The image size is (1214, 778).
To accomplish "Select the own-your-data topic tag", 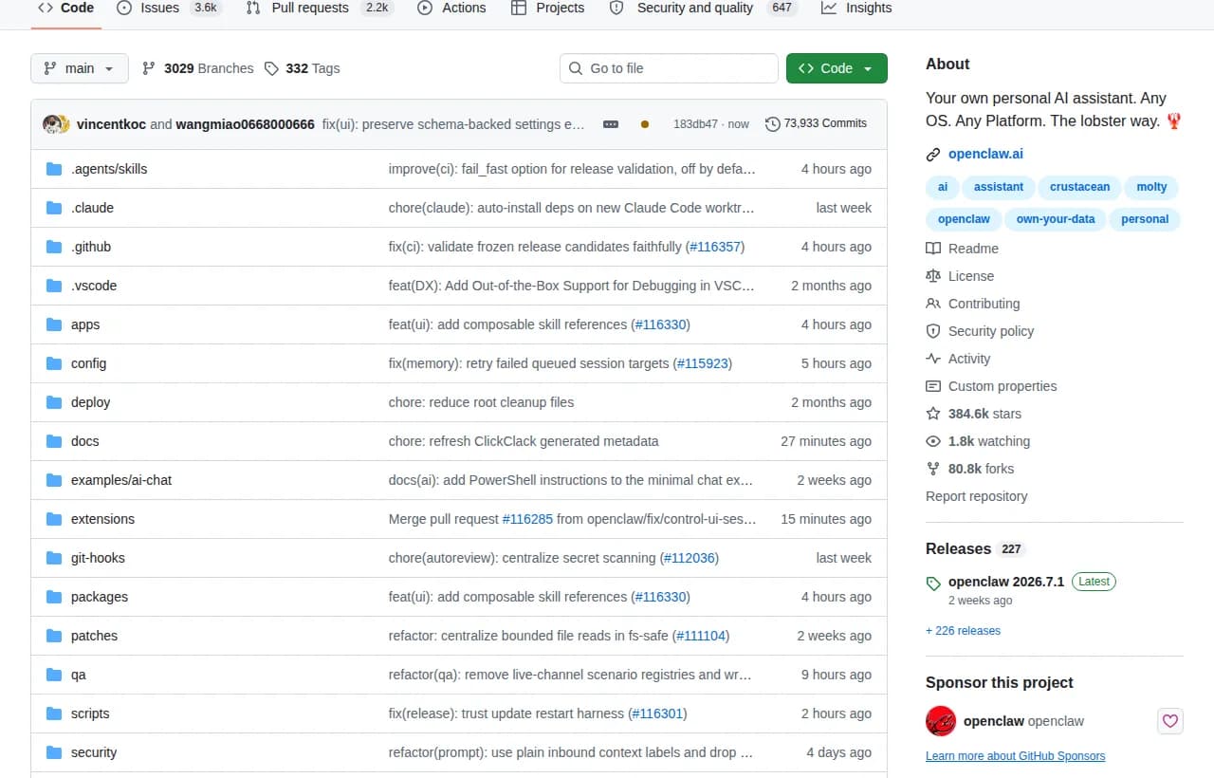I will click(1056, 219).
